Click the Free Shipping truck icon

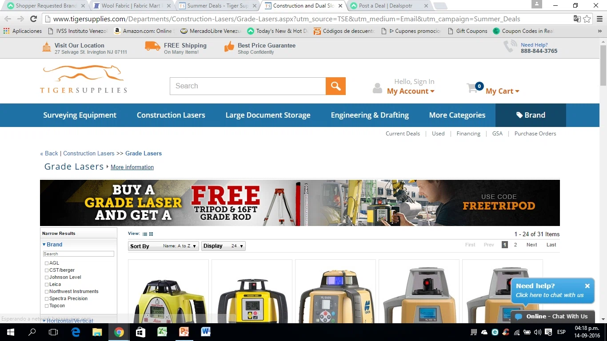[x=152, y=46]
